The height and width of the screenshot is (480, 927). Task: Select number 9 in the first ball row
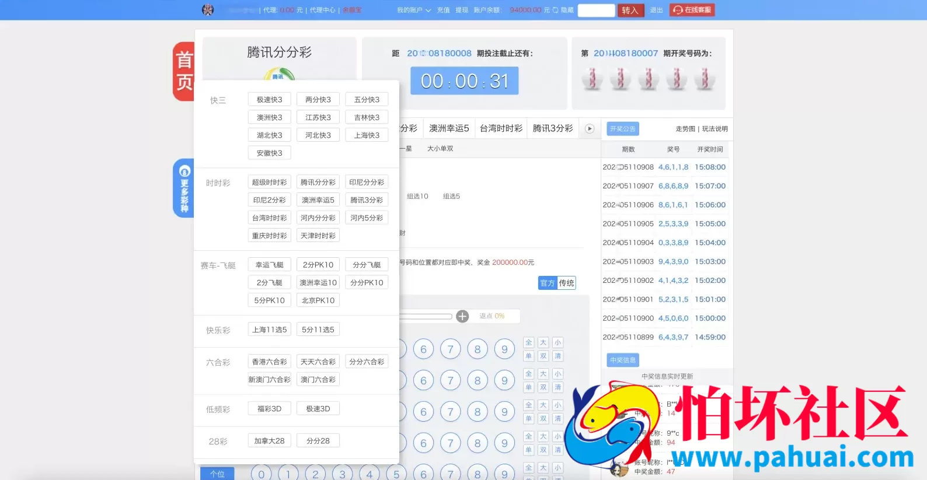[504, 349]
